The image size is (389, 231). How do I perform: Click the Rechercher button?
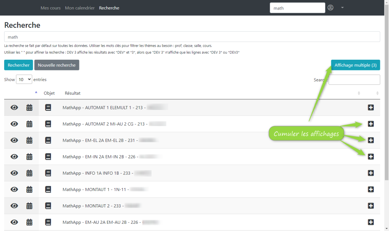(x=19, y=65)
